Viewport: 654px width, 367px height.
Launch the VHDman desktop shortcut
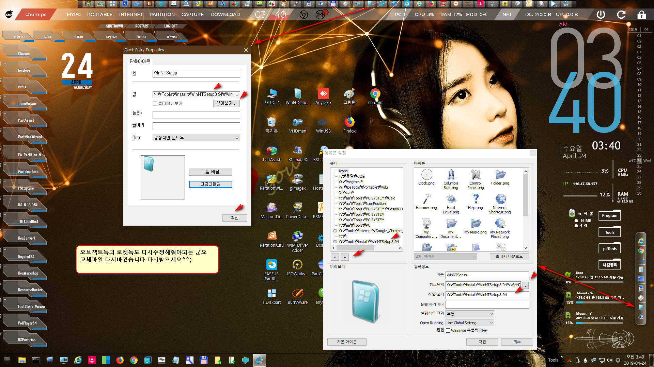click(297, 125)
